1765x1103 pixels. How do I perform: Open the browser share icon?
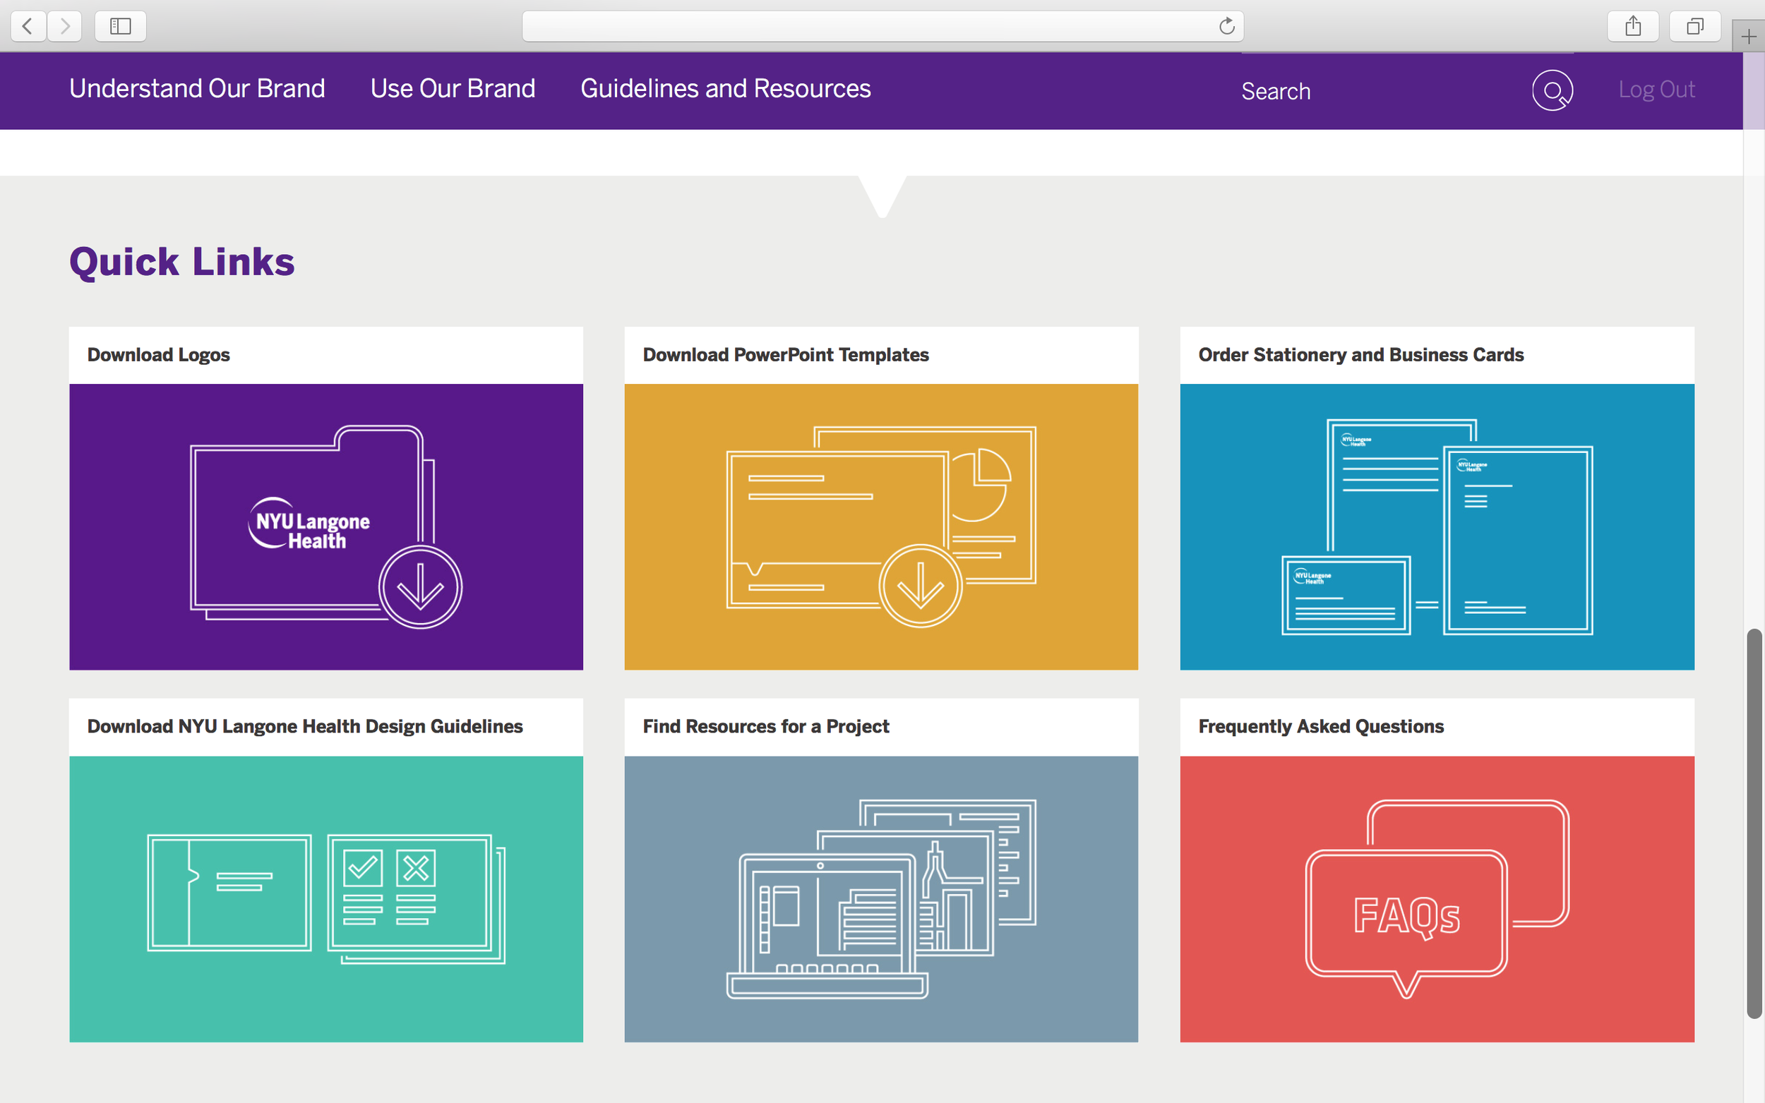[1633, 26]
